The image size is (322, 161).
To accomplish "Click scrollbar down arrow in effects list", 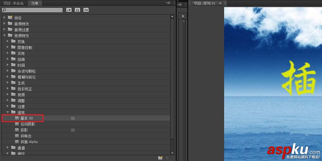I will (172, 153).
